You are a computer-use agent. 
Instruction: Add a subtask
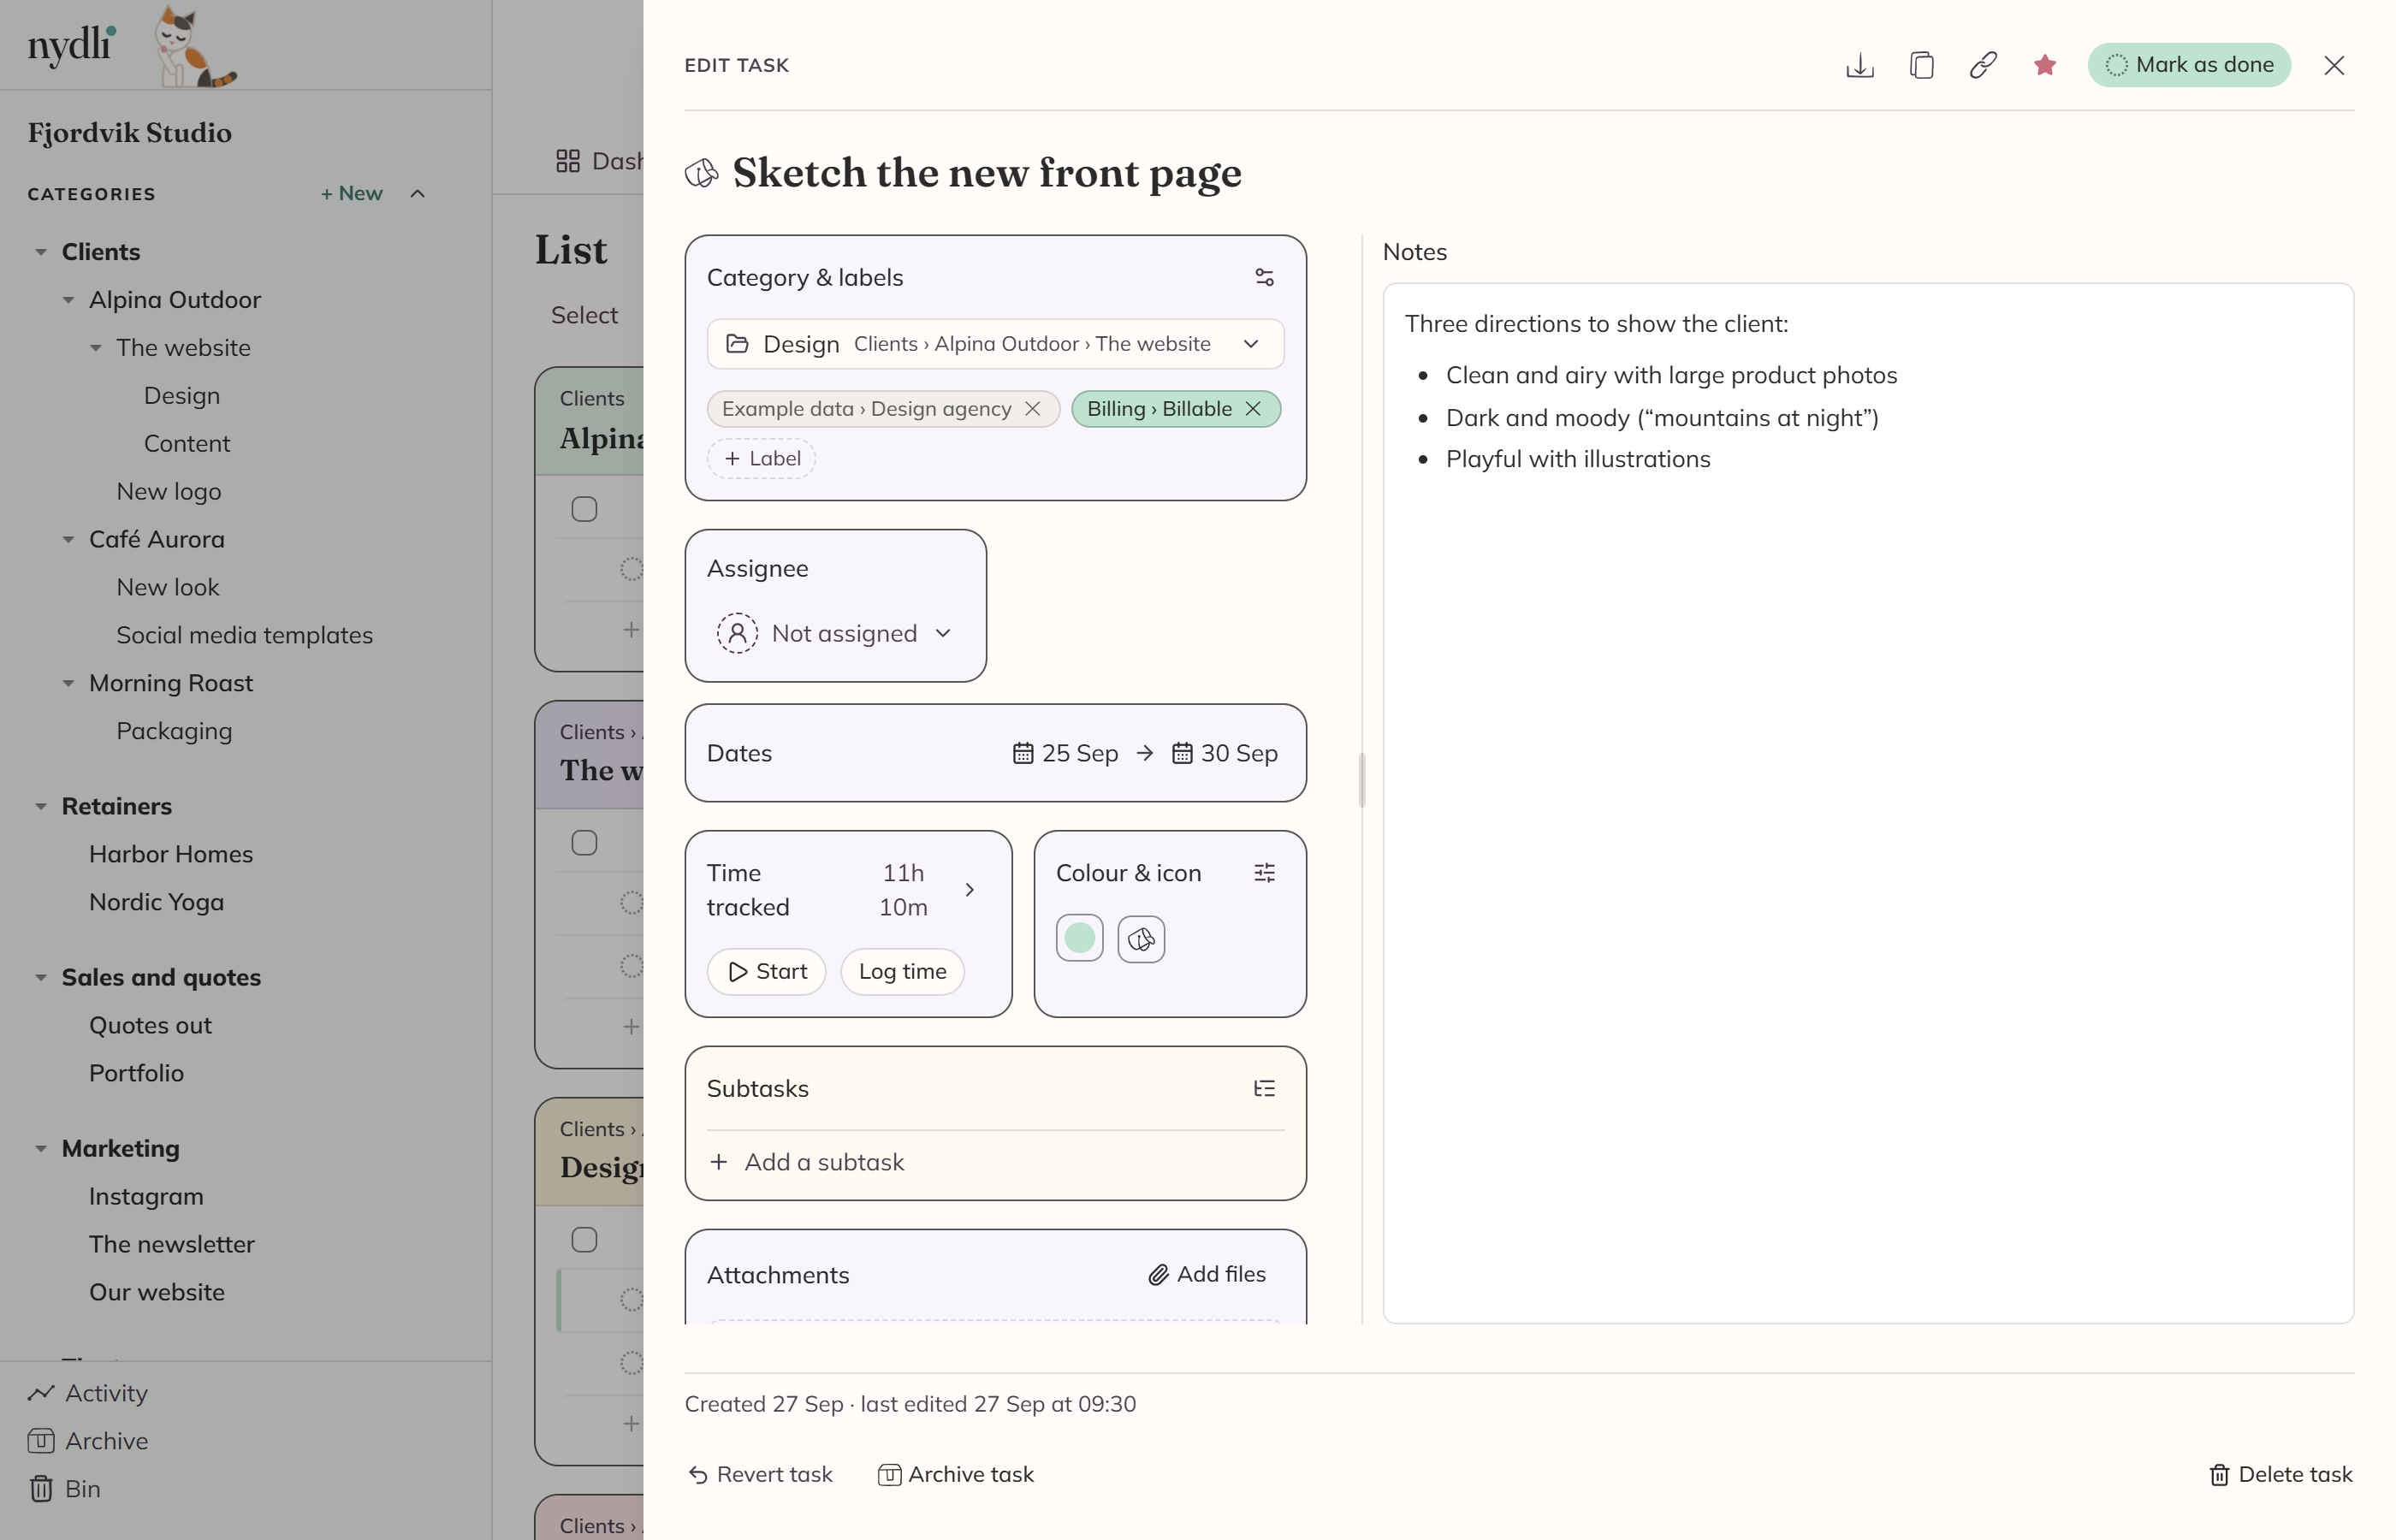pos(806,1162)
